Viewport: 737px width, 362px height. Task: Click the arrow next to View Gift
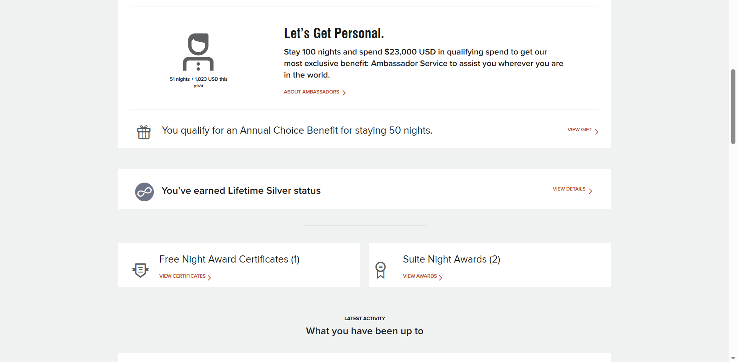point(596,132)
